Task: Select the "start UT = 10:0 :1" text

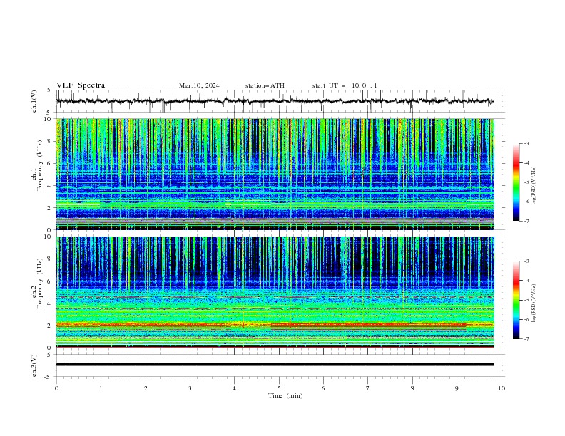Action: coord(345,85)
